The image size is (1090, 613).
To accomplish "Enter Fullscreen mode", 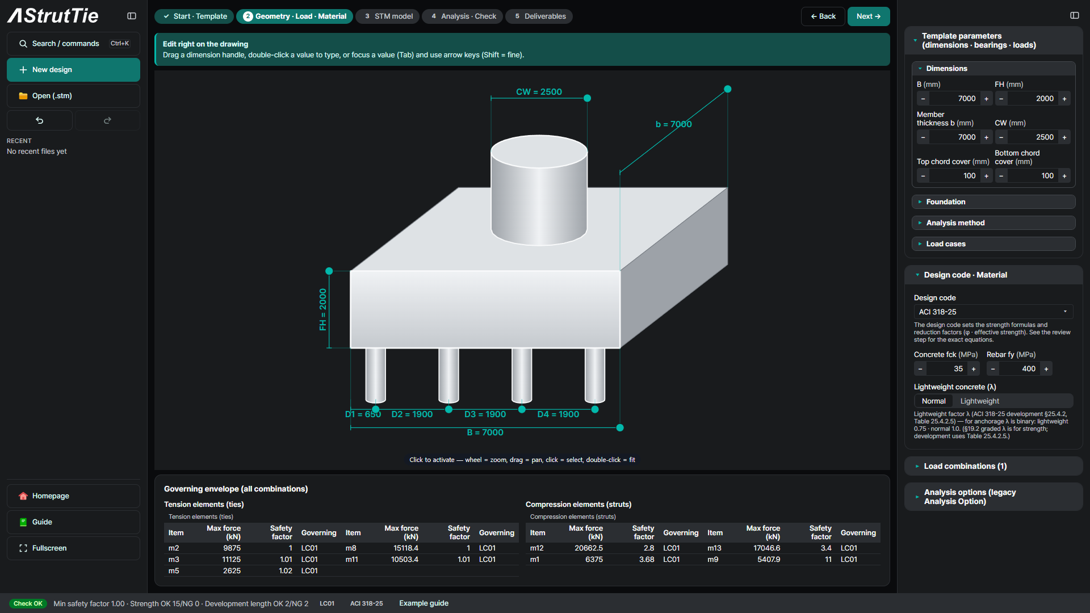I will click(x=73, y=548).
